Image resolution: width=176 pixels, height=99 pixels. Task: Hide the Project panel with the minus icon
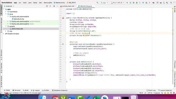click(x=57, y=6)
